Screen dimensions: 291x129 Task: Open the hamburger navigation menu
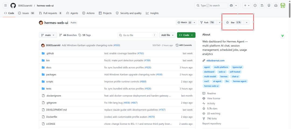point(5,6)
